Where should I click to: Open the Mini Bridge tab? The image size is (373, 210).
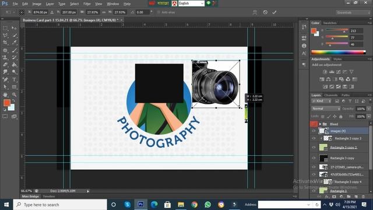[30, 197]
